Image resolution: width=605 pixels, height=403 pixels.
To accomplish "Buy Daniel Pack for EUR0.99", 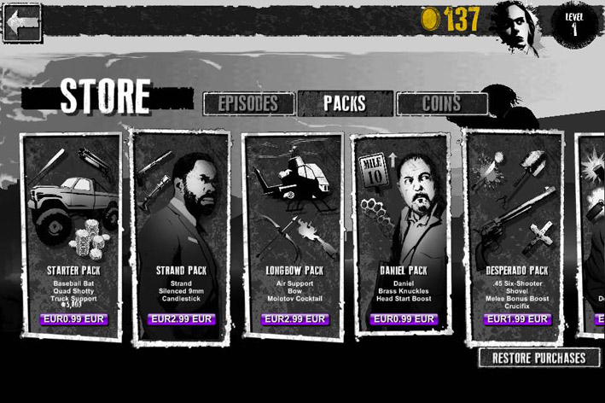I will [x=404, y=319].
